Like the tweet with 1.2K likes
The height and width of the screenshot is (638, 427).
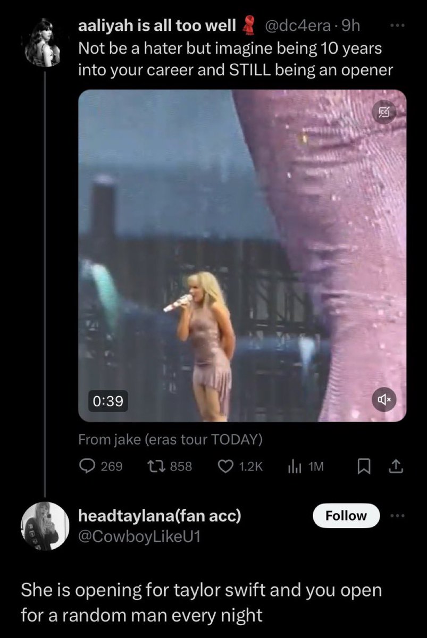tap(241, 466)
